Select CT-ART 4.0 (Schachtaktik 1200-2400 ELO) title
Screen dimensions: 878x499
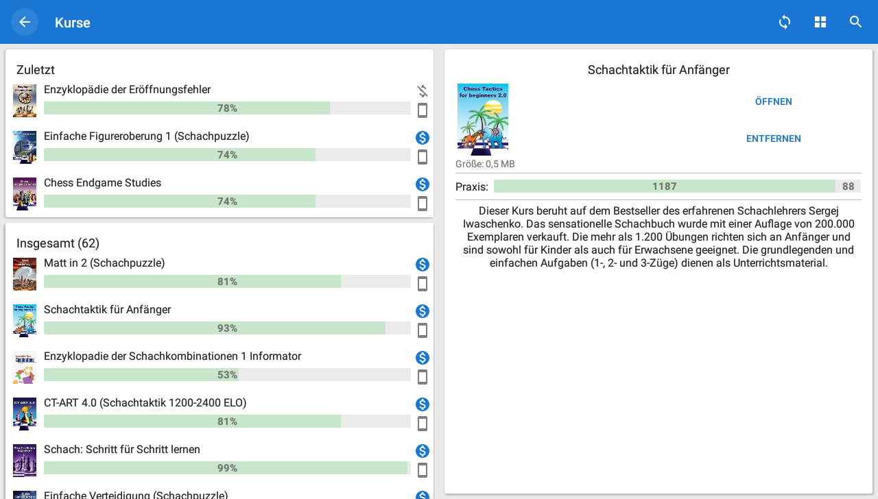[145, 403]
